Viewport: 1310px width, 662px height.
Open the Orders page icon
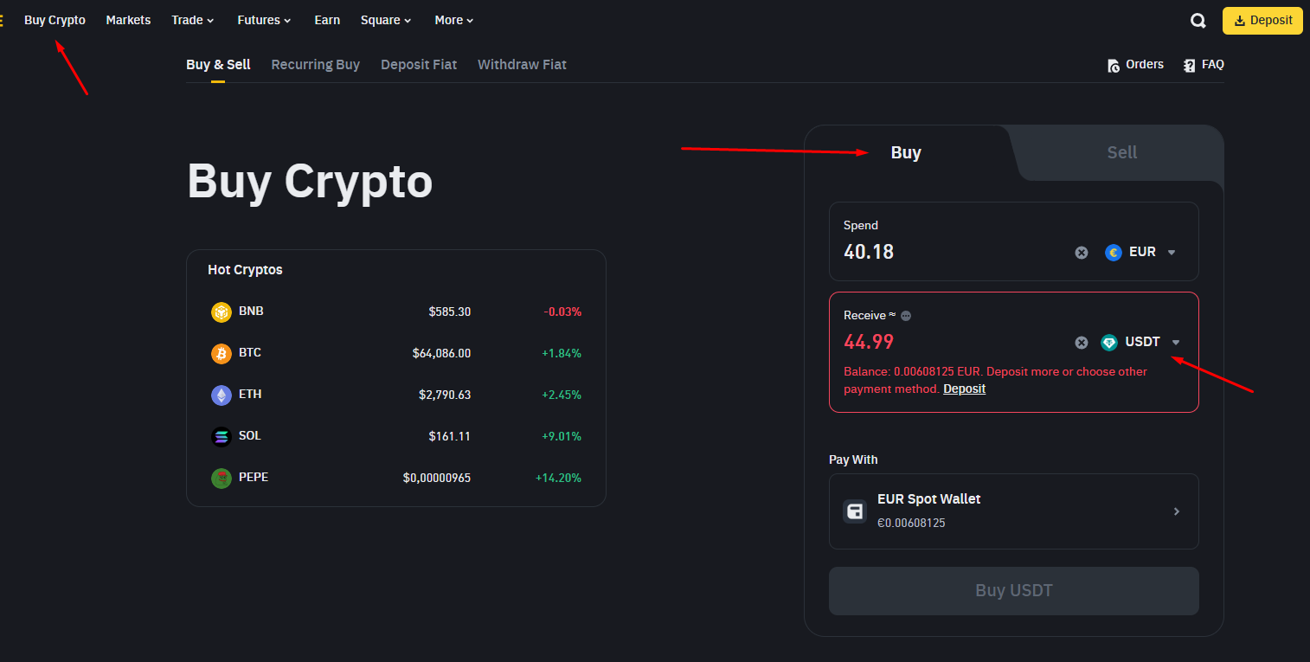coord(1114,65)
